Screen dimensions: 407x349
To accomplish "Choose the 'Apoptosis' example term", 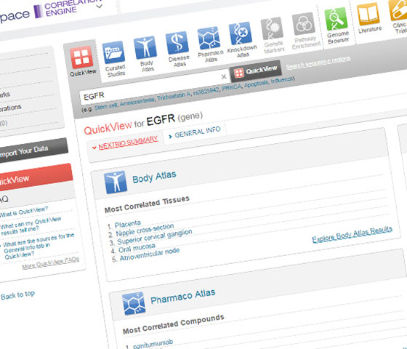I will tap(256, 84).
